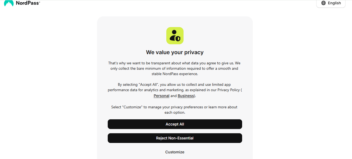Click the words "Privacy Policy" in the text

tap(228, 90)
